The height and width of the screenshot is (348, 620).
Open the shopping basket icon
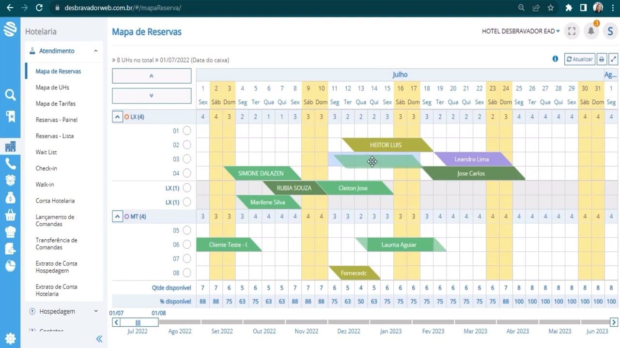click(10, 215)
